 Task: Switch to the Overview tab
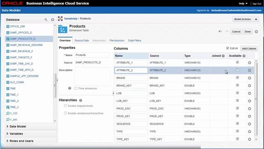[x=65, y=41]
